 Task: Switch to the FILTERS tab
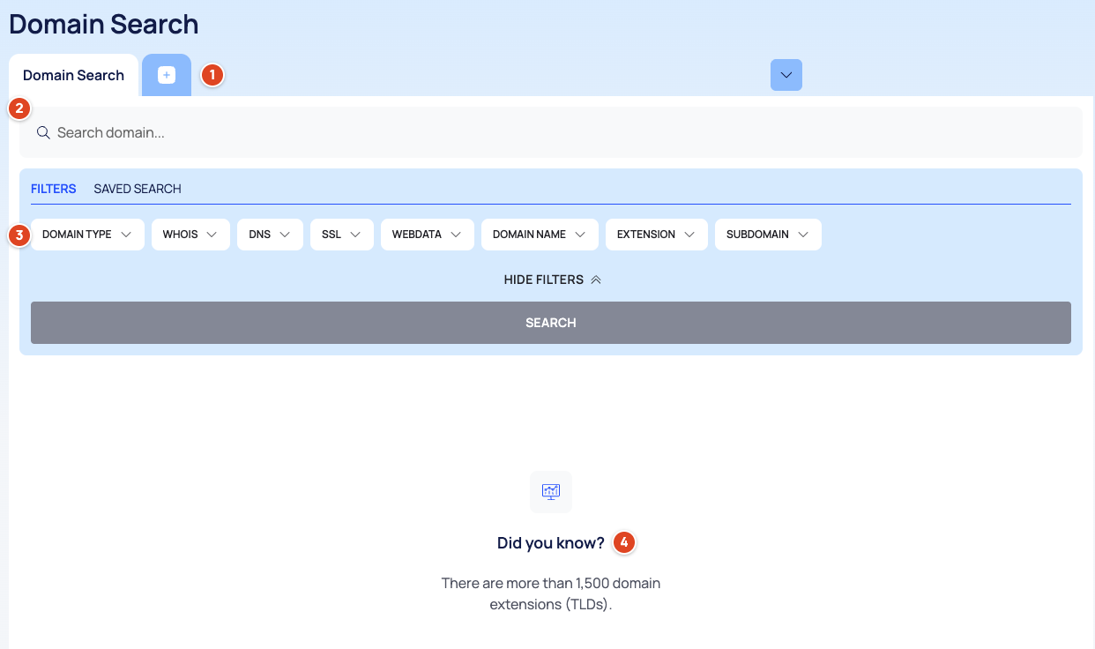pos(54,189)
